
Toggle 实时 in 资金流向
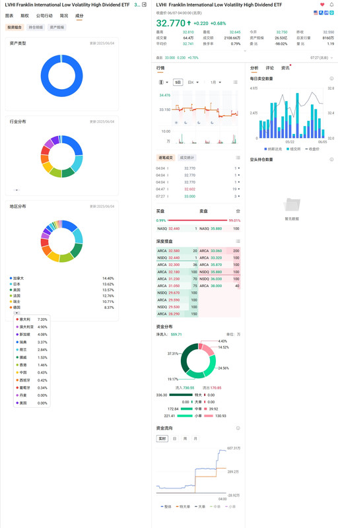coord(162,438)
